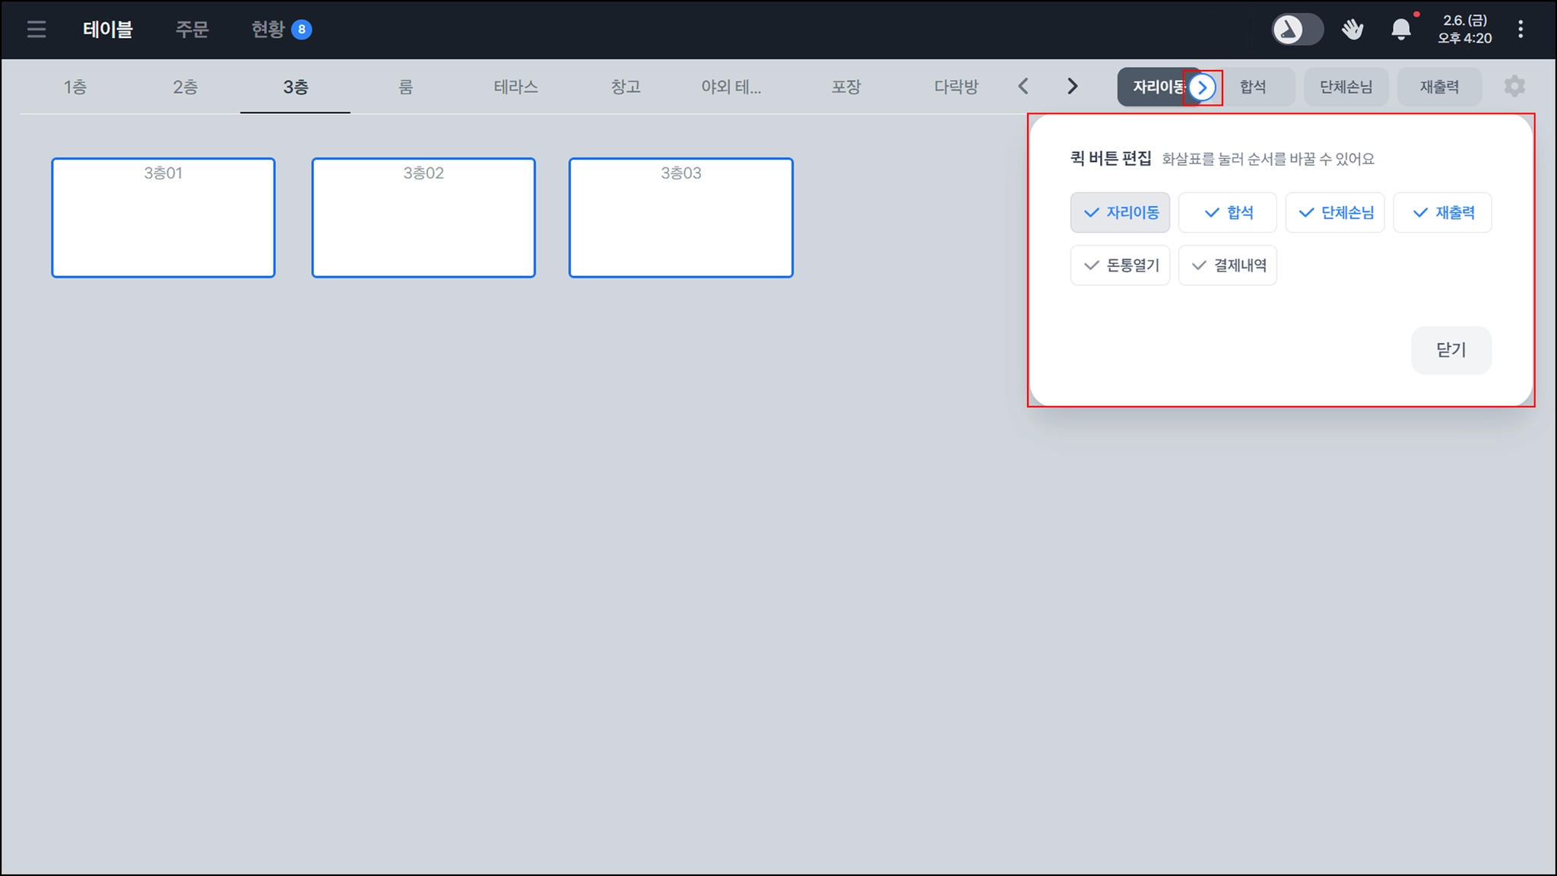Check the 결제내역 option
The image size is (1557, 876).
pos(1227,265)
